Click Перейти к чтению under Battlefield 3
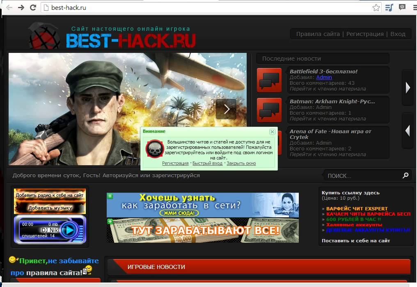 pyautogui.click(x=328, y=89)
